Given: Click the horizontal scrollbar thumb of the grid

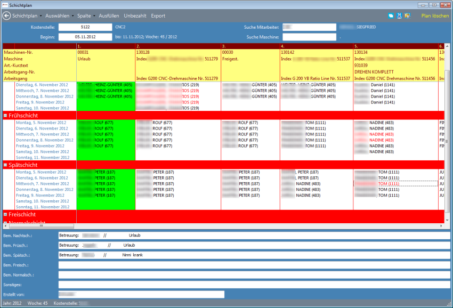Looking at the screenshot, I should [x=42, y=226].
